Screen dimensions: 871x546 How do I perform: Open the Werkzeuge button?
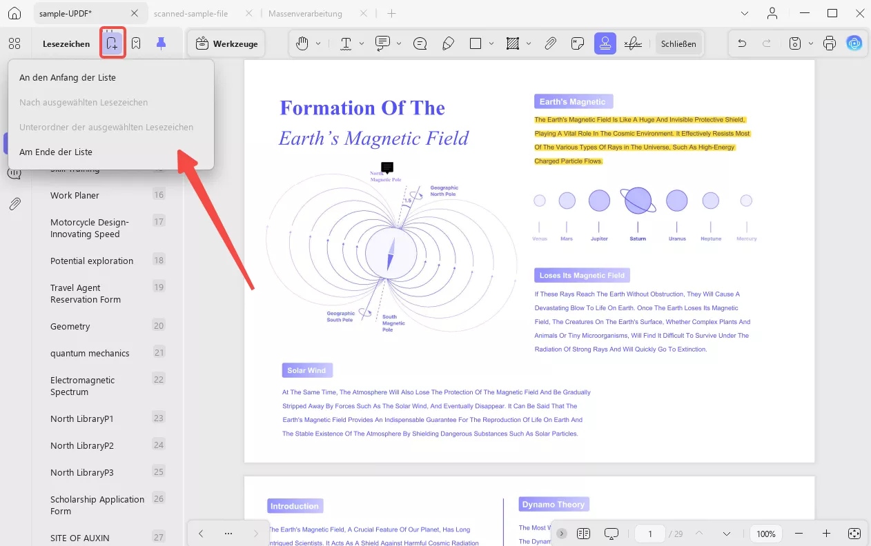click(x=227, y=43)
